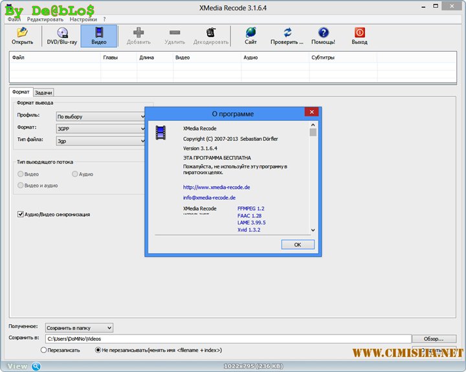Screen dimensions: 466x372
Task: Click the About dialog scrollbar down arrow
Action: pos(313,230)
